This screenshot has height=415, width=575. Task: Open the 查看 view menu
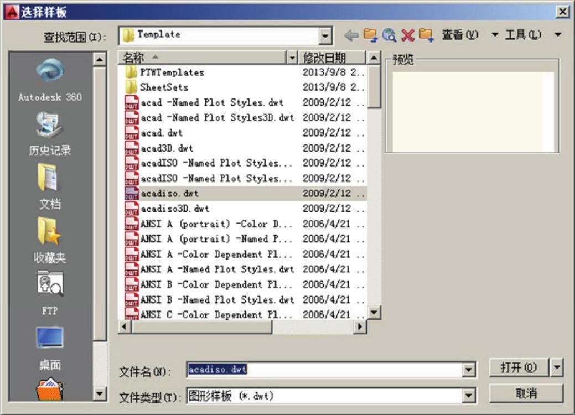tap(459, 35)
